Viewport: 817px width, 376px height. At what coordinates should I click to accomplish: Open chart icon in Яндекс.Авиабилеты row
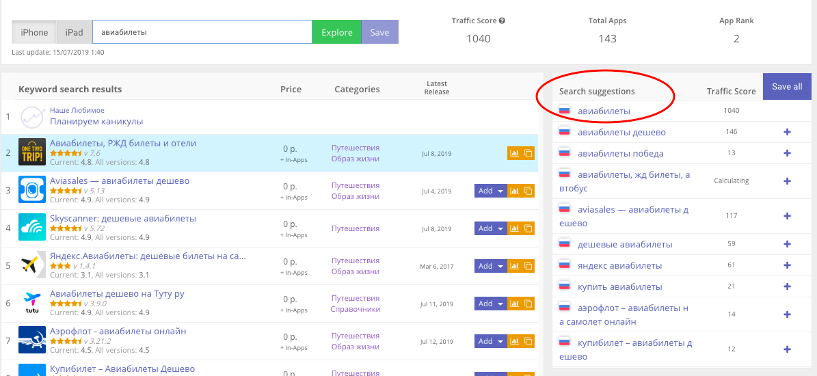514,266
